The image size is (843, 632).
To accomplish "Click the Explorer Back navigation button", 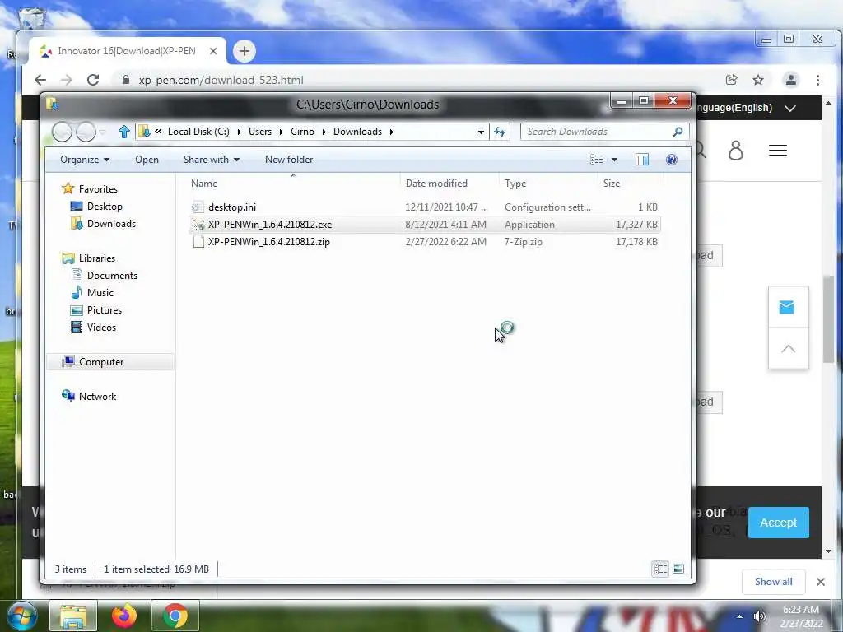I will [62, 132].
